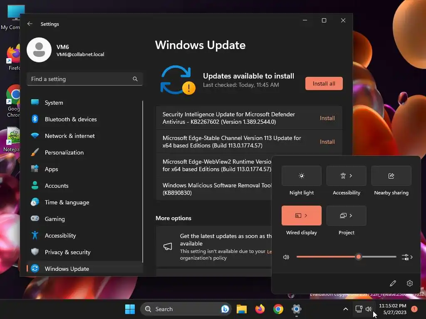Open Accounts settings category
This screenshot has width=426, height=319.
coord(84,186)
